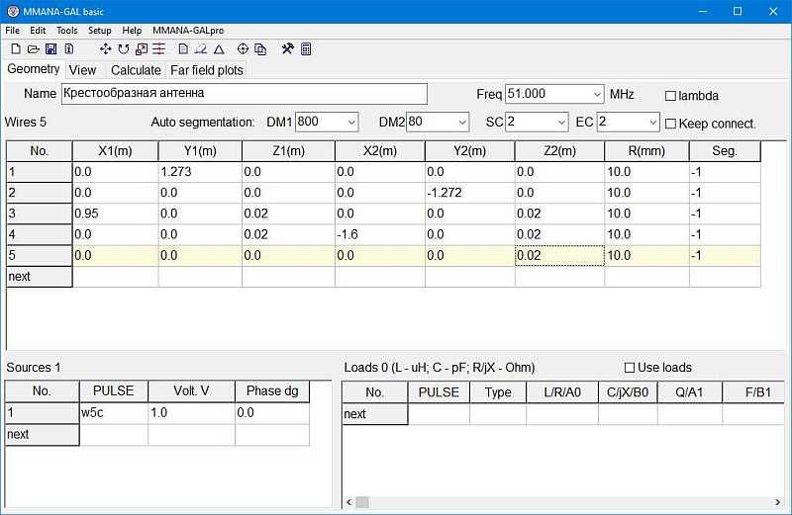Click the MMANA-GAL title bar app icon
Viewport: 792px width, 515px height.
pos(13,11)
